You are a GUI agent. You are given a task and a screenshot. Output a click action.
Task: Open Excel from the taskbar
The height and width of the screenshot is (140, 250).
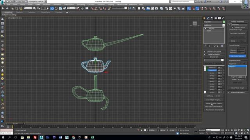(92, 137)
